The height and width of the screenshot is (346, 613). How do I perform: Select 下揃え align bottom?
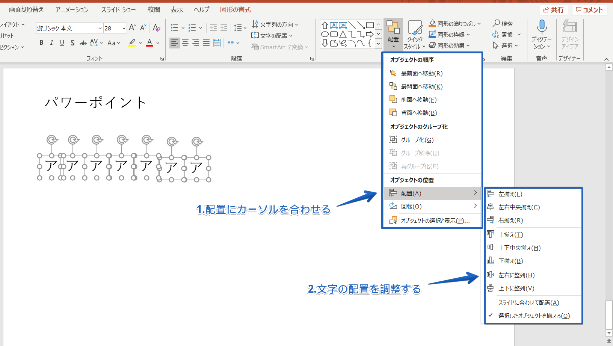(533, 261)
